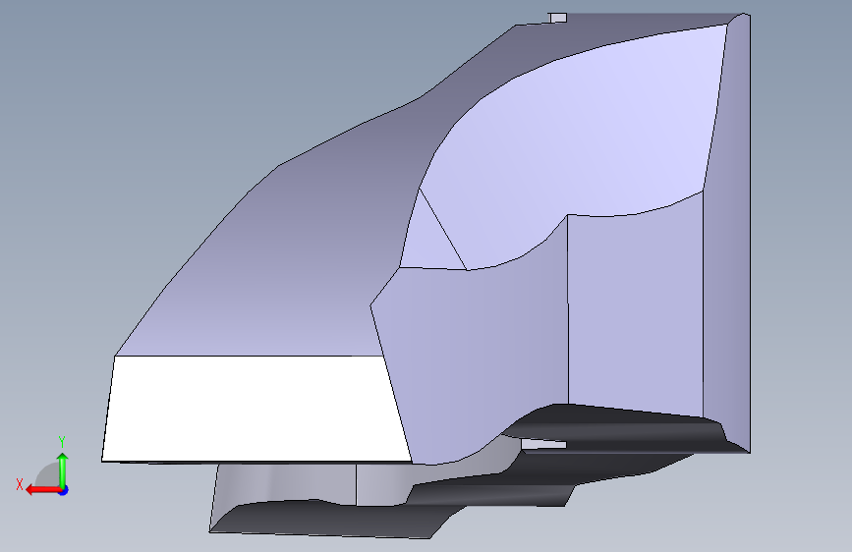Click the blue Z axis dot on triad
The width and height of the screenshot is (852, 552).
click(x=64, y=490)
